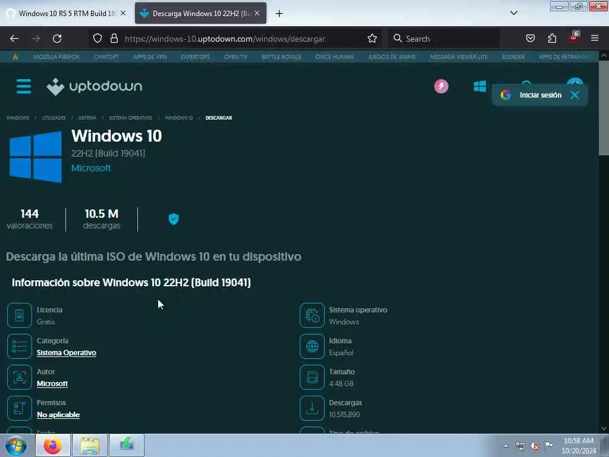Click the Tamaño disk icon
Screen dimensions: 609x457
point(312,377)
